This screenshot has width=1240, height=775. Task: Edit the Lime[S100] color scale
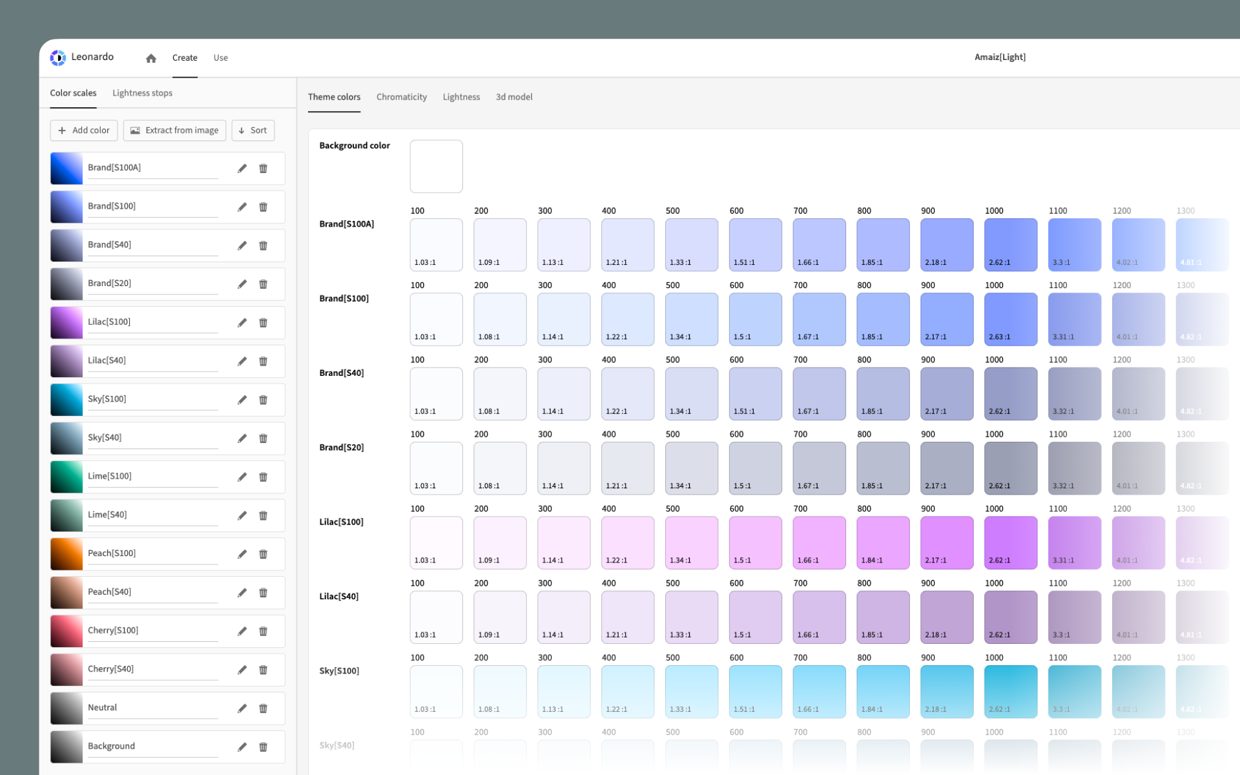pos(242,477)
